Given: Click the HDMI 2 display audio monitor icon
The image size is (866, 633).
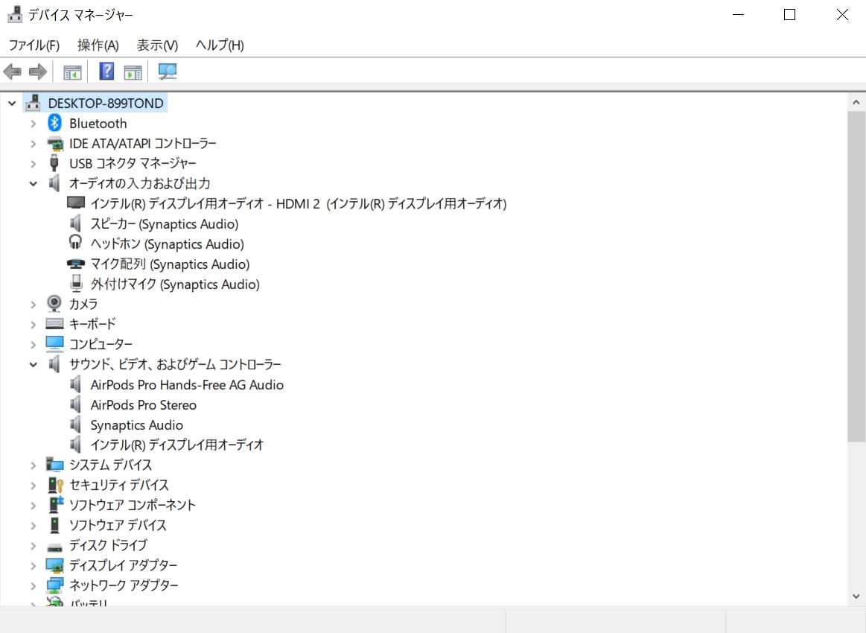Looking at the screenshot, I should (76, 203).
